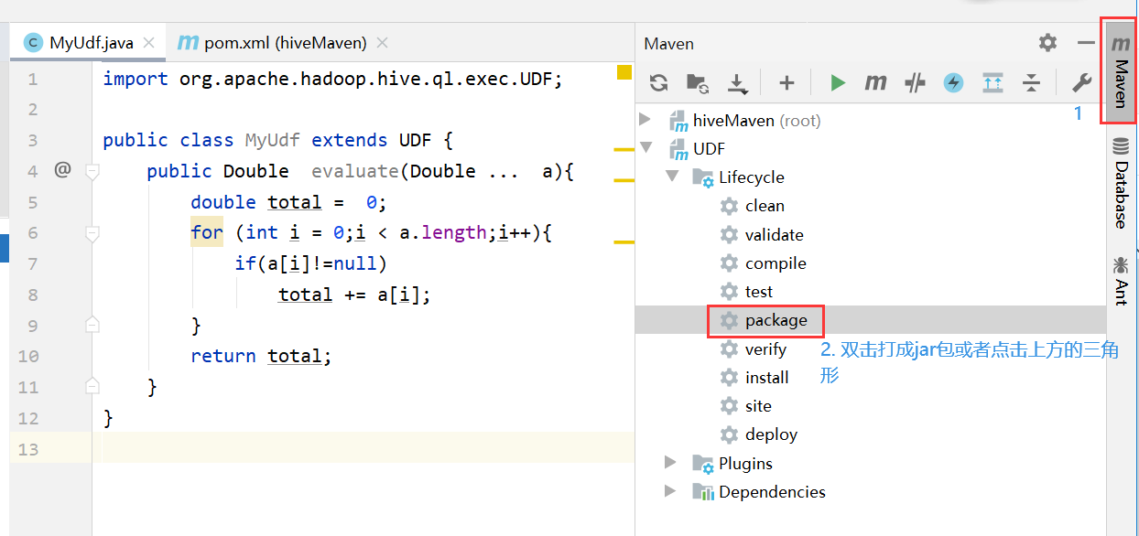This screenshot has width=1139, height=536.
Task: Close the MyUdf.java tab
Action: pyautogui.click(x=149, y=43)
